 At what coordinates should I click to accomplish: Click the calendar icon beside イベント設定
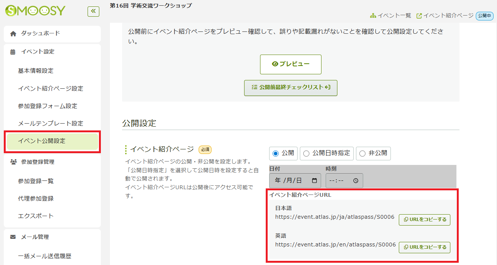click(13, 52)
